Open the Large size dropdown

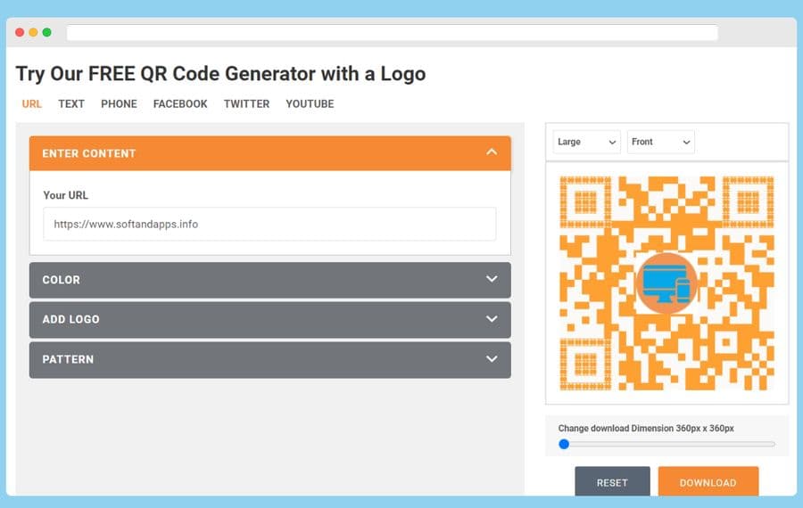[x=586, y=142]
